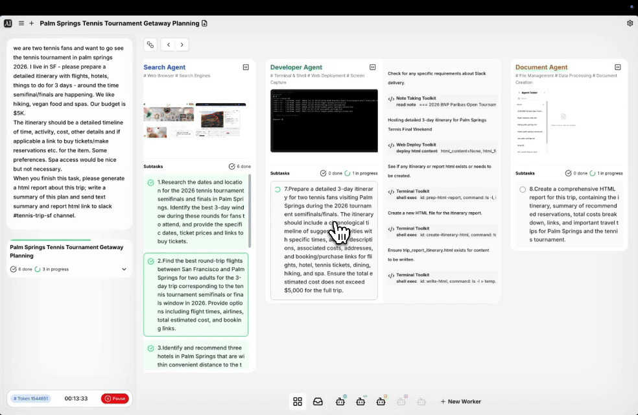Expand the Developer Agent panel icon
Screen dimensions: 638x415
click(372, 67)
